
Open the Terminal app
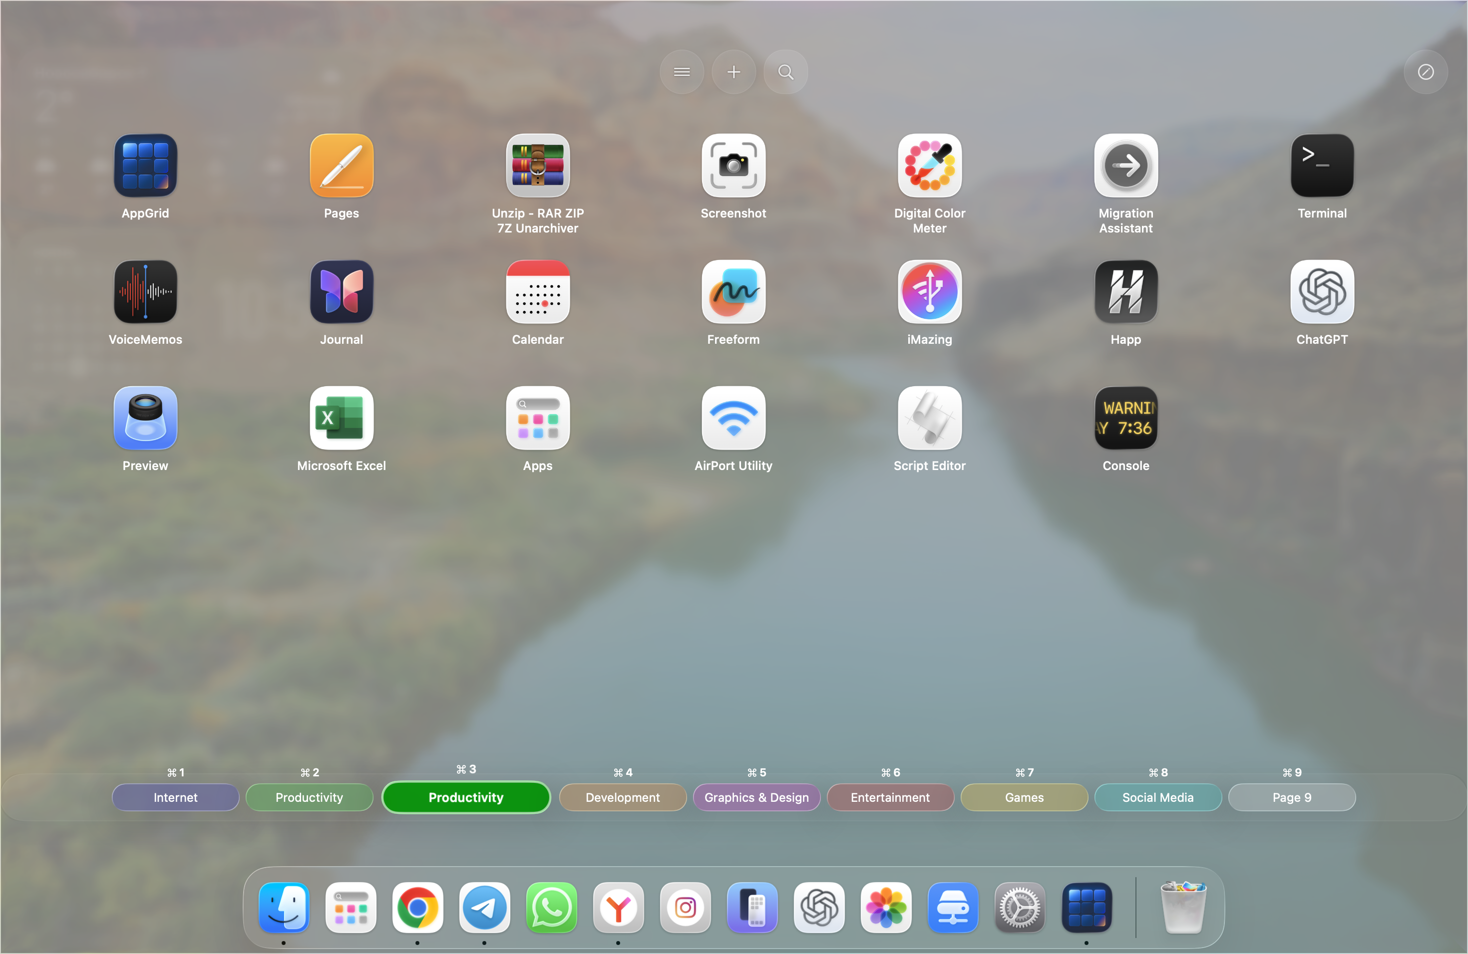tap(1322, 165)
